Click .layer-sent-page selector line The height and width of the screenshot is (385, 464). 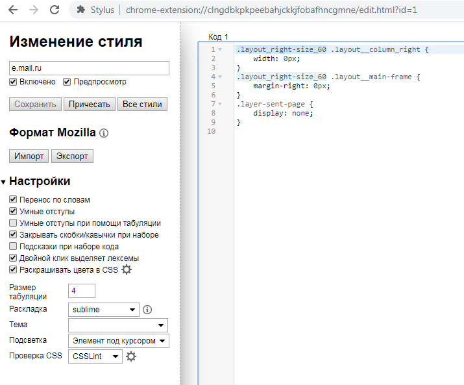pos(275,104)
